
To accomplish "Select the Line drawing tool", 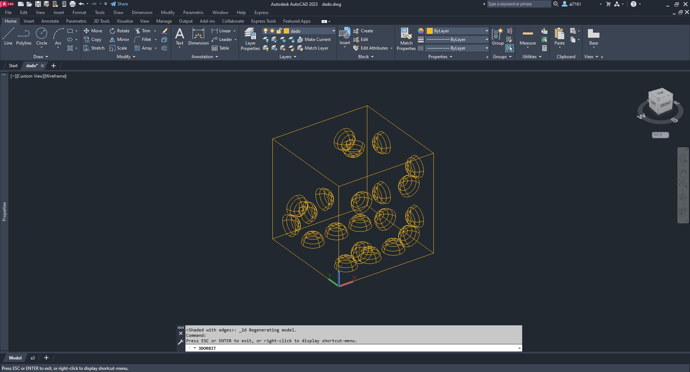I will click(x=8, y=37).
